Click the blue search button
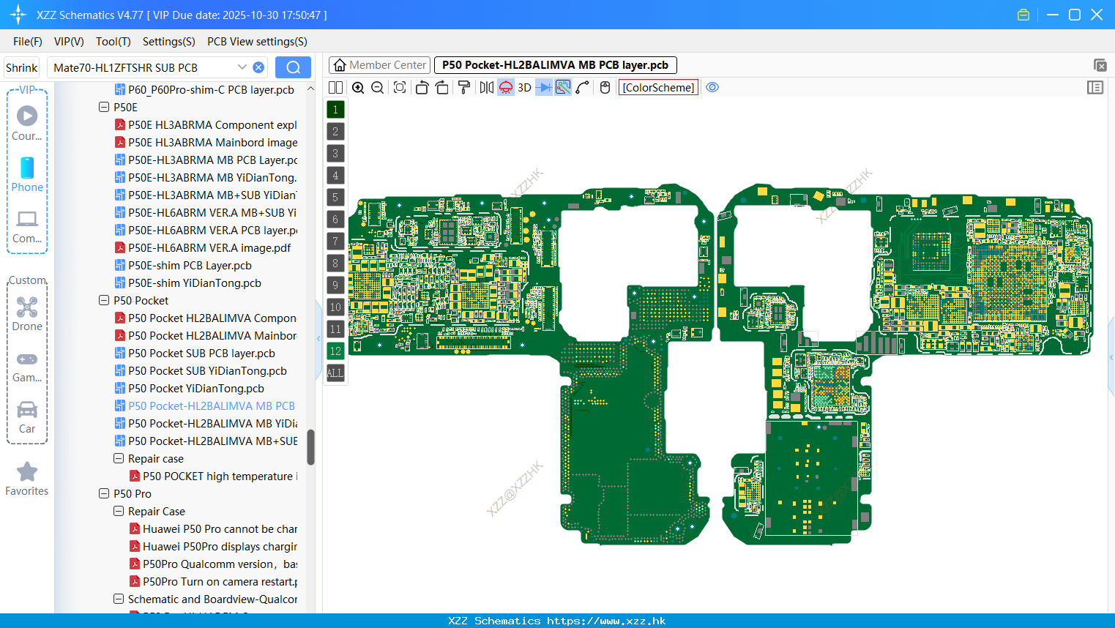Image resolution: width=1115 pixels, height=628 pixels. (293, 67)
